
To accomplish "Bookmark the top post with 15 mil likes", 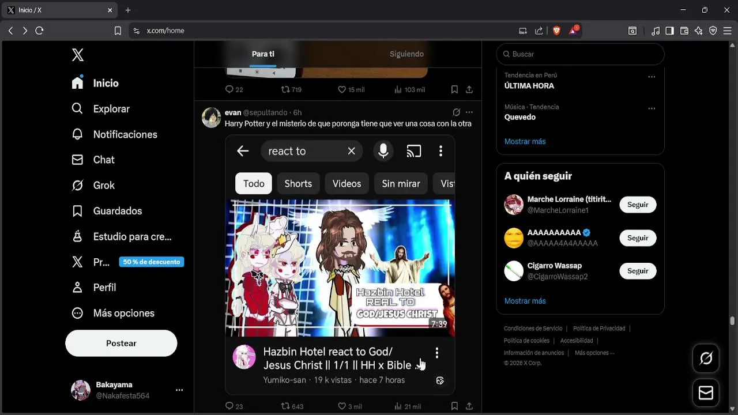I will click(x=454, y=89).
